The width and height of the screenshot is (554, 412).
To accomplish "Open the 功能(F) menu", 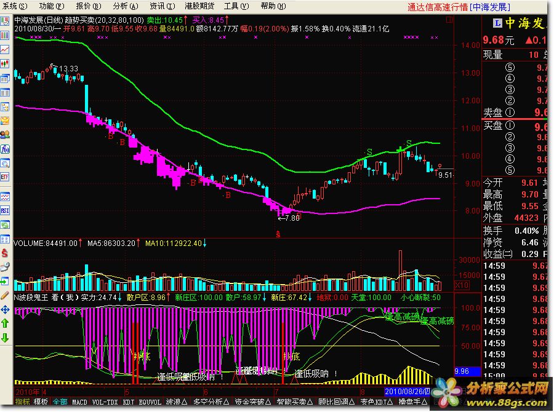I will point(52,6).
